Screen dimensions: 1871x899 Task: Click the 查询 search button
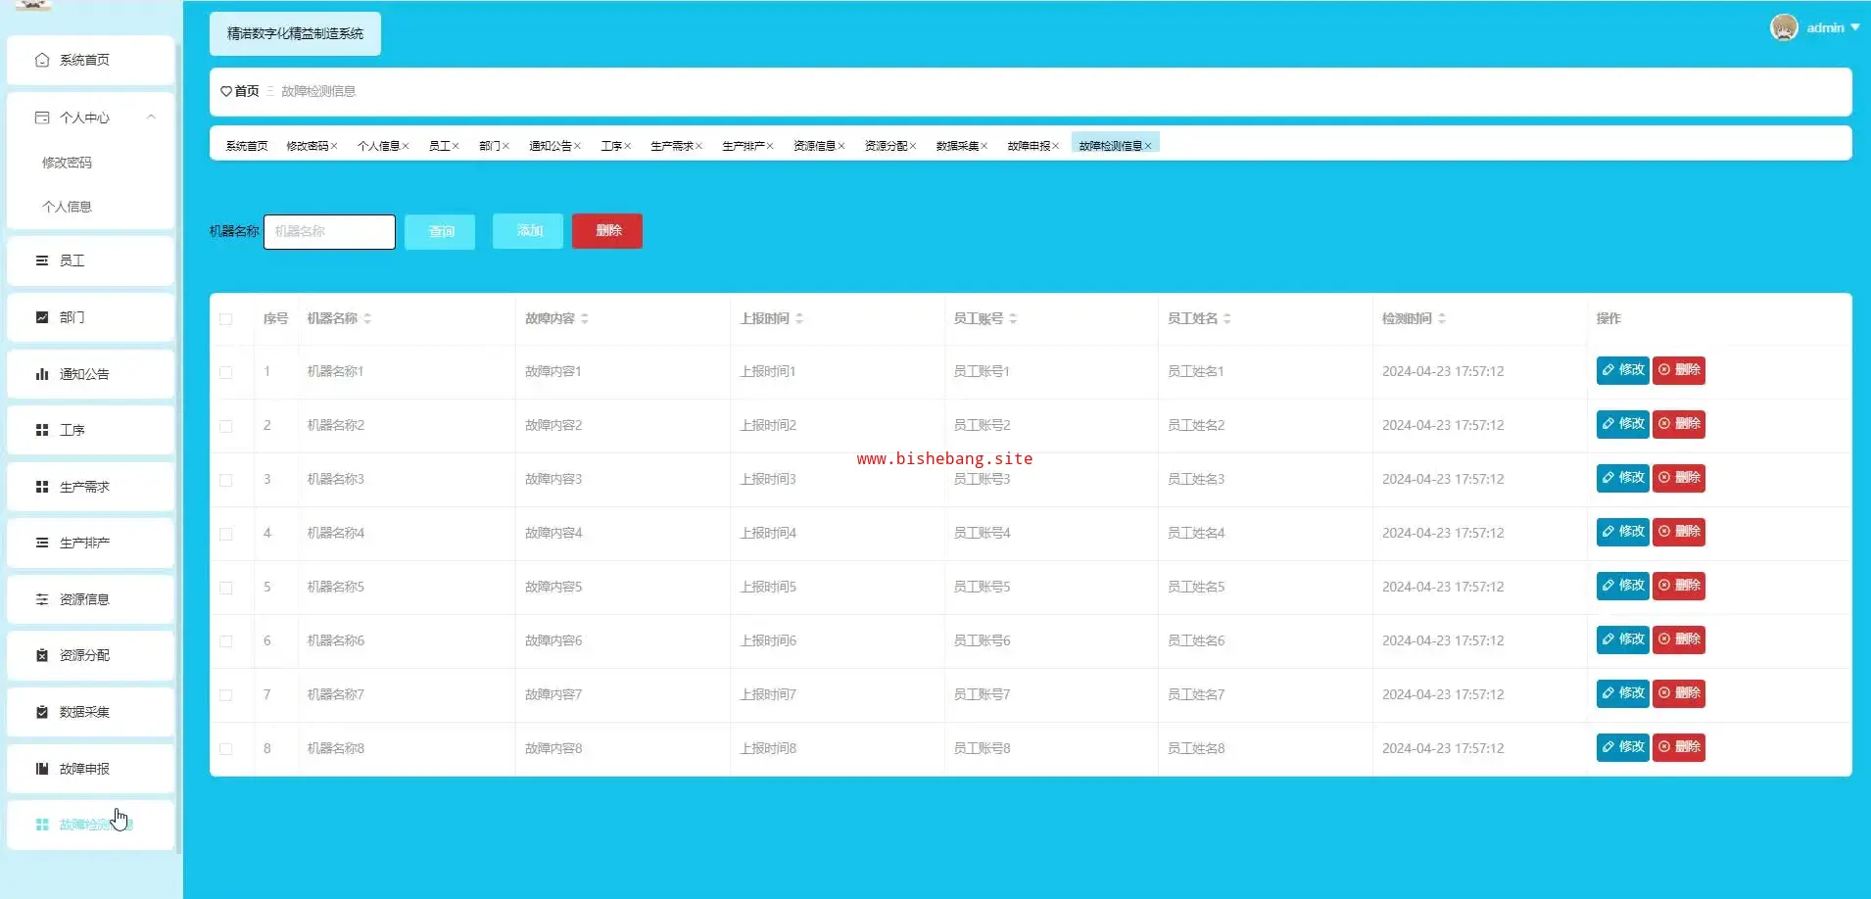(x=440, y=232)
